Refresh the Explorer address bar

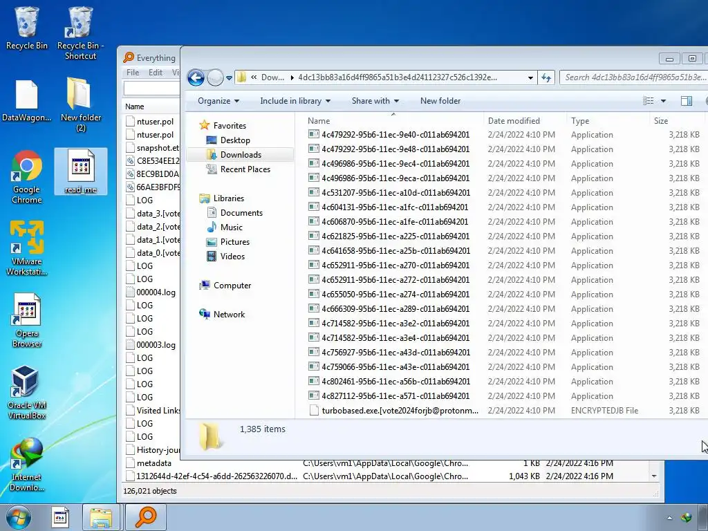click(546, 77)
